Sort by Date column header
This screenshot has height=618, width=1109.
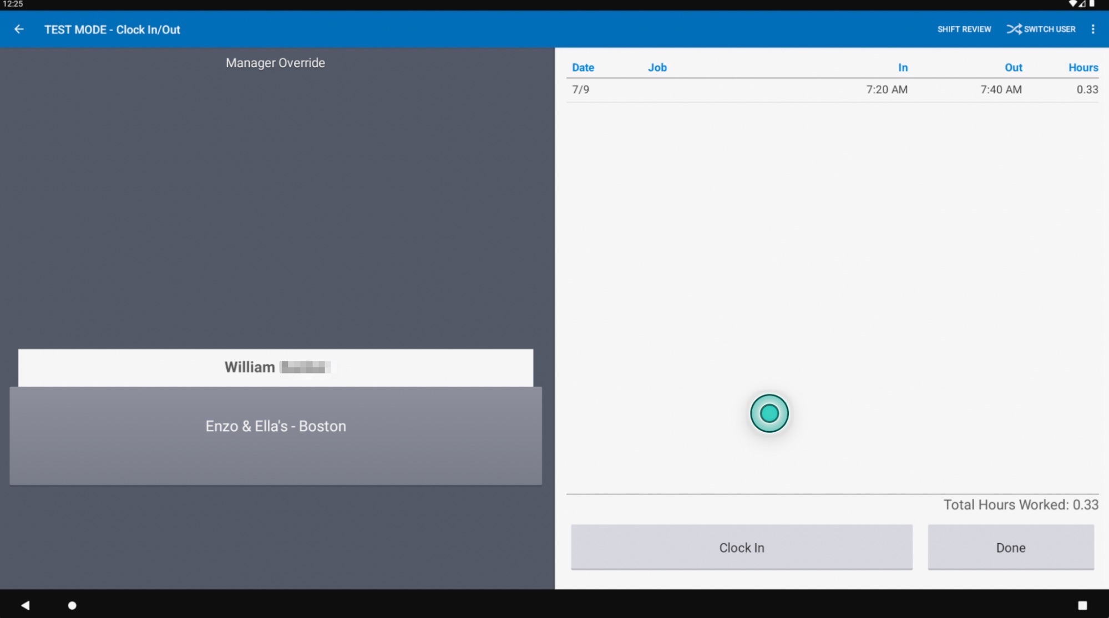coord(583,68)
